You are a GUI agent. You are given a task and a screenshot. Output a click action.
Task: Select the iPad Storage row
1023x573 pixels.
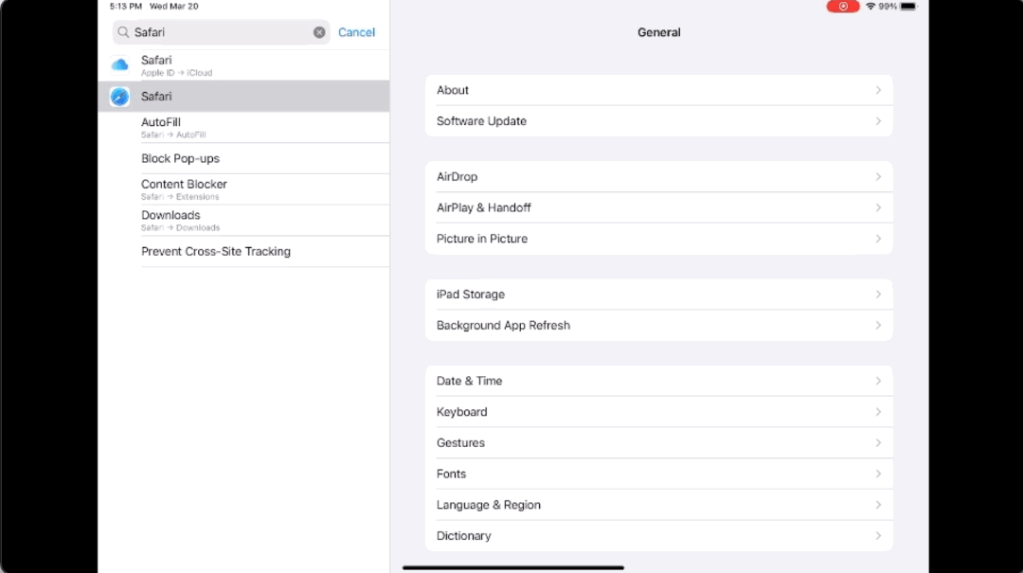pyautogui.click(x=658, y=295)
